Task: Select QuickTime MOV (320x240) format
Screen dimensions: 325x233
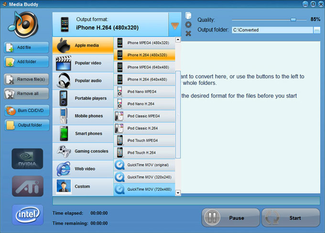Action: click(x=144, y=177)
